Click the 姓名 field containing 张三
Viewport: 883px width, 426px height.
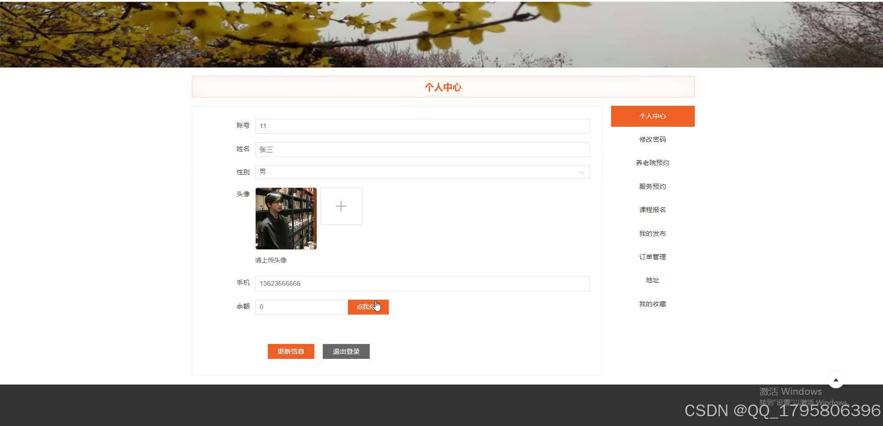[422, 149]
